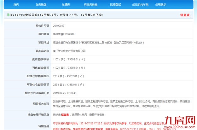Open the 存量房 navigation item
Screen dimensions: 197x130
pyautogui.click(x=66, y=4)
